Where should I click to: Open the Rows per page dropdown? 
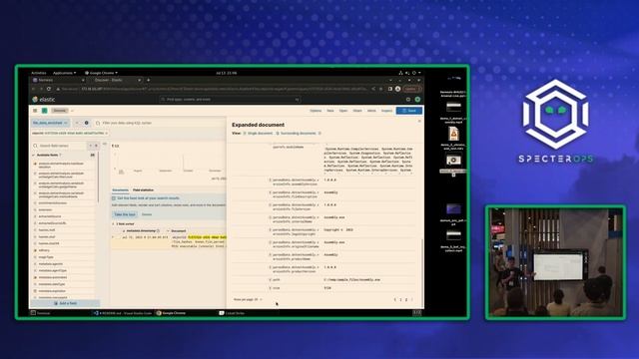[x=248, y=299]
